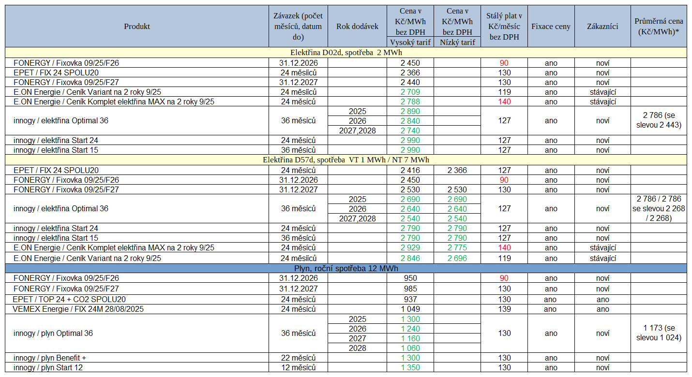Click the 'Stálý plat v Kč/měsíc bez DPH' header
Image resolution: width=692 pixels, height=377 pixels.
coord(504,27)
